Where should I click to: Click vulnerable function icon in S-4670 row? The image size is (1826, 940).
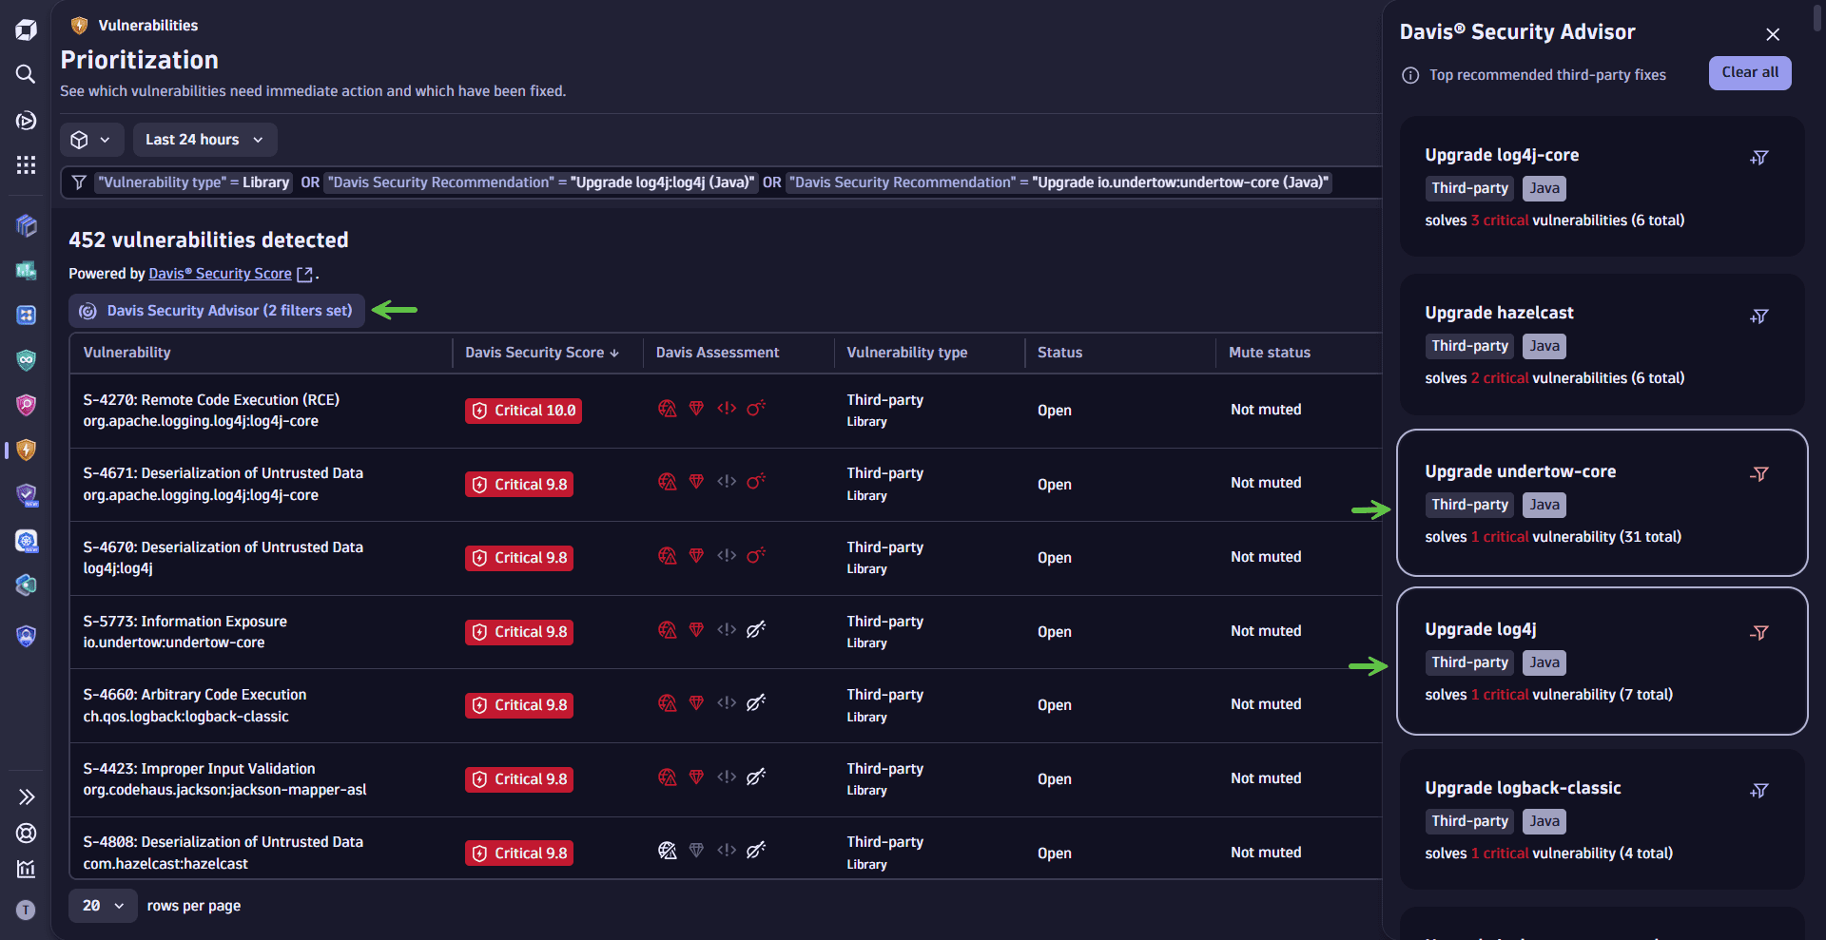click(x=727, y=555)
